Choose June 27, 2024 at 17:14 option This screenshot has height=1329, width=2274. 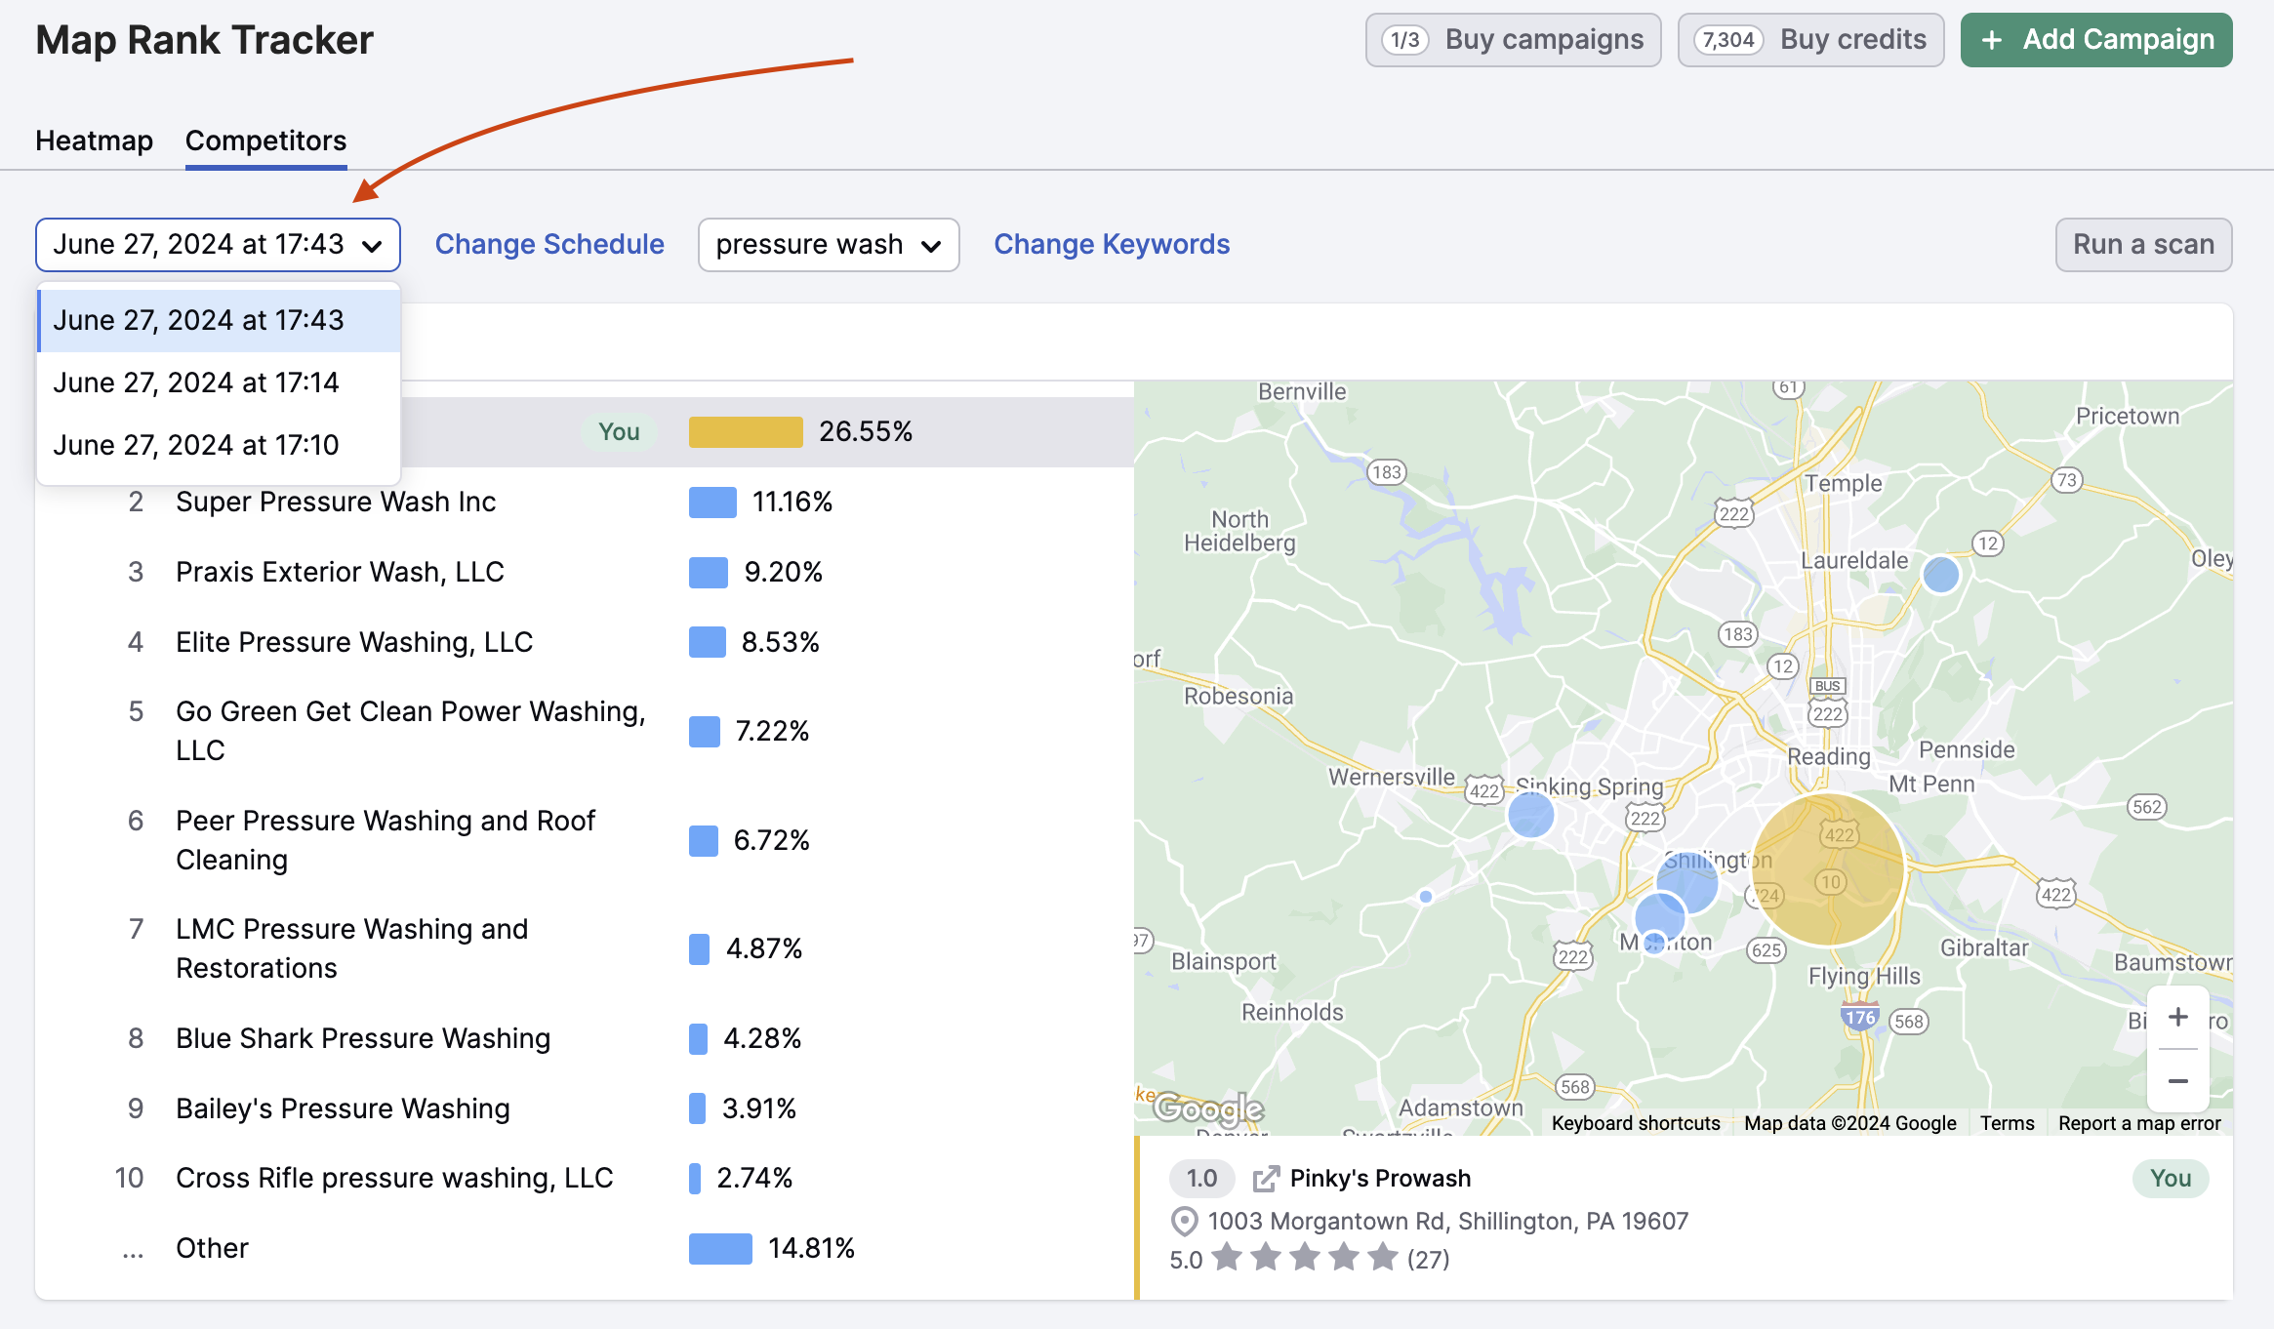tap(219, 383)
